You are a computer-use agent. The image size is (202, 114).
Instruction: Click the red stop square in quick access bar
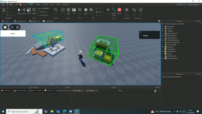tap(21, 4)
